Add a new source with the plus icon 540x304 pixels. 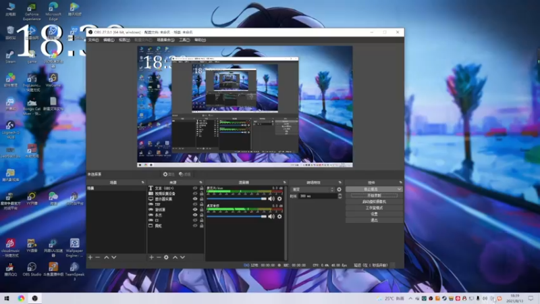click(x=151, y=257)
